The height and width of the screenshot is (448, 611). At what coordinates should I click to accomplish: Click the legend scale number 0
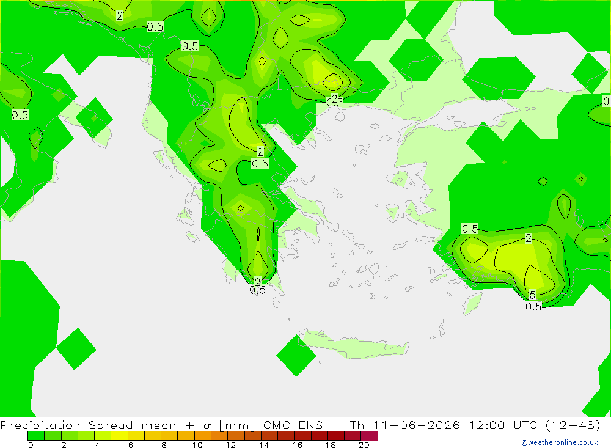tap(31, 445)
